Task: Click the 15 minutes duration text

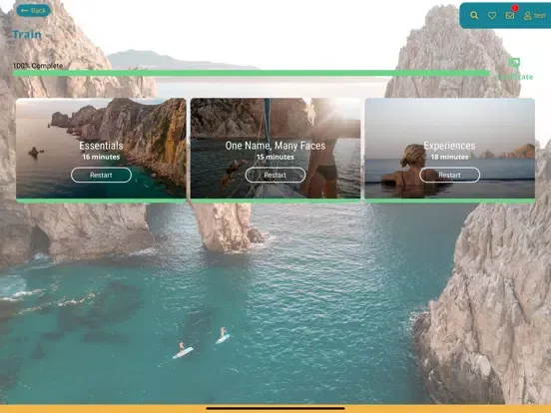Action: click(275, 157)
